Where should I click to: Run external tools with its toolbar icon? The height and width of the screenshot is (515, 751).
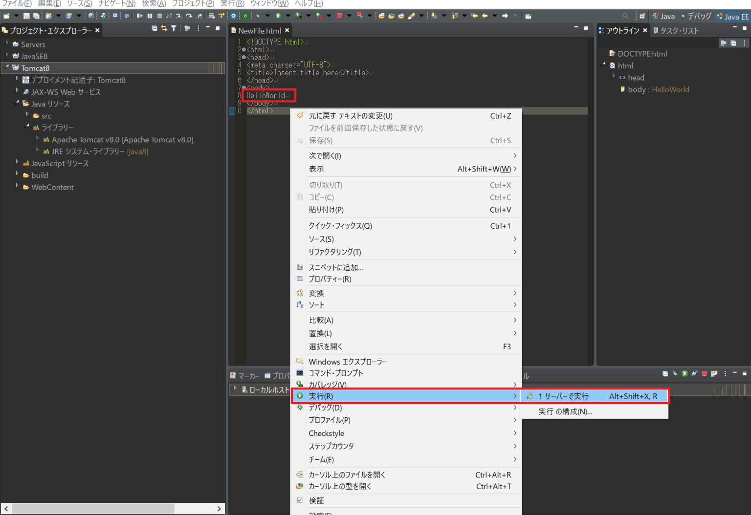pos(319,16)
